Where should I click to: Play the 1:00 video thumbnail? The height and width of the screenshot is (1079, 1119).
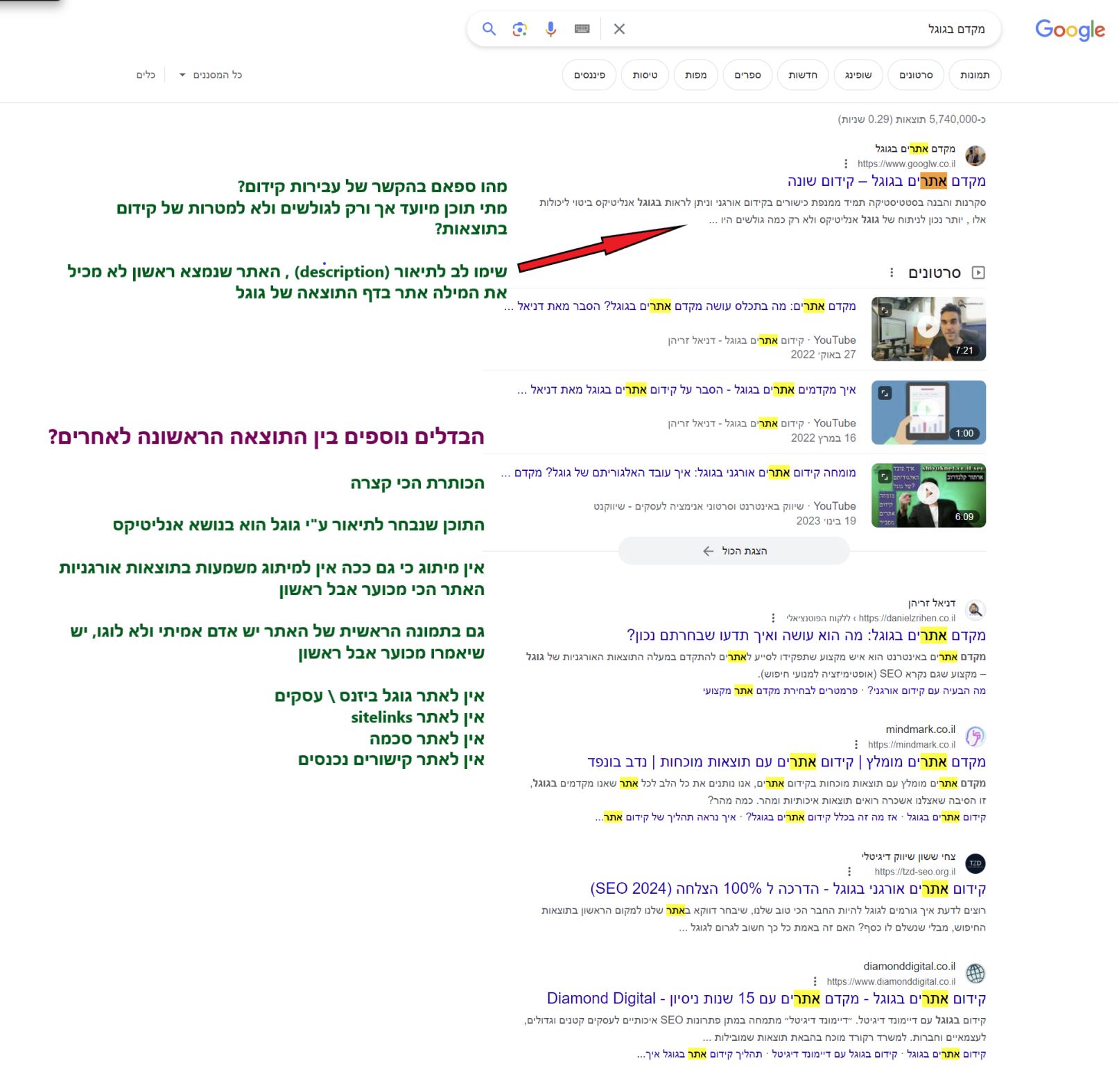928,412
